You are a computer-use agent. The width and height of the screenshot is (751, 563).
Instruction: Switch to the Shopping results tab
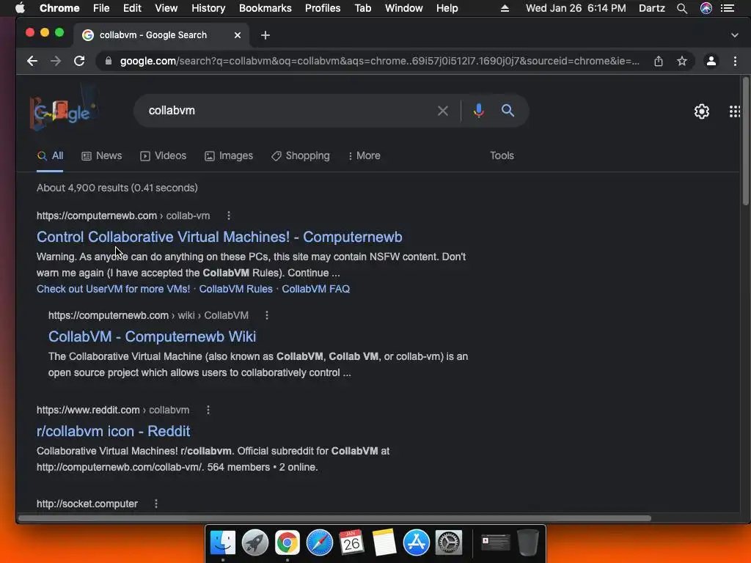tap(301, 155)
